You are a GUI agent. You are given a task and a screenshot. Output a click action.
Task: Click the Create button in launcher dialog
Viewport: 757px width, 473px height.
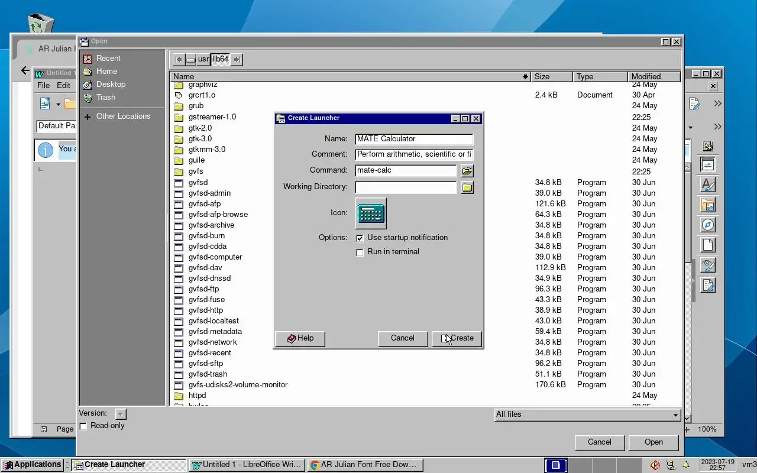click(457, 338)
